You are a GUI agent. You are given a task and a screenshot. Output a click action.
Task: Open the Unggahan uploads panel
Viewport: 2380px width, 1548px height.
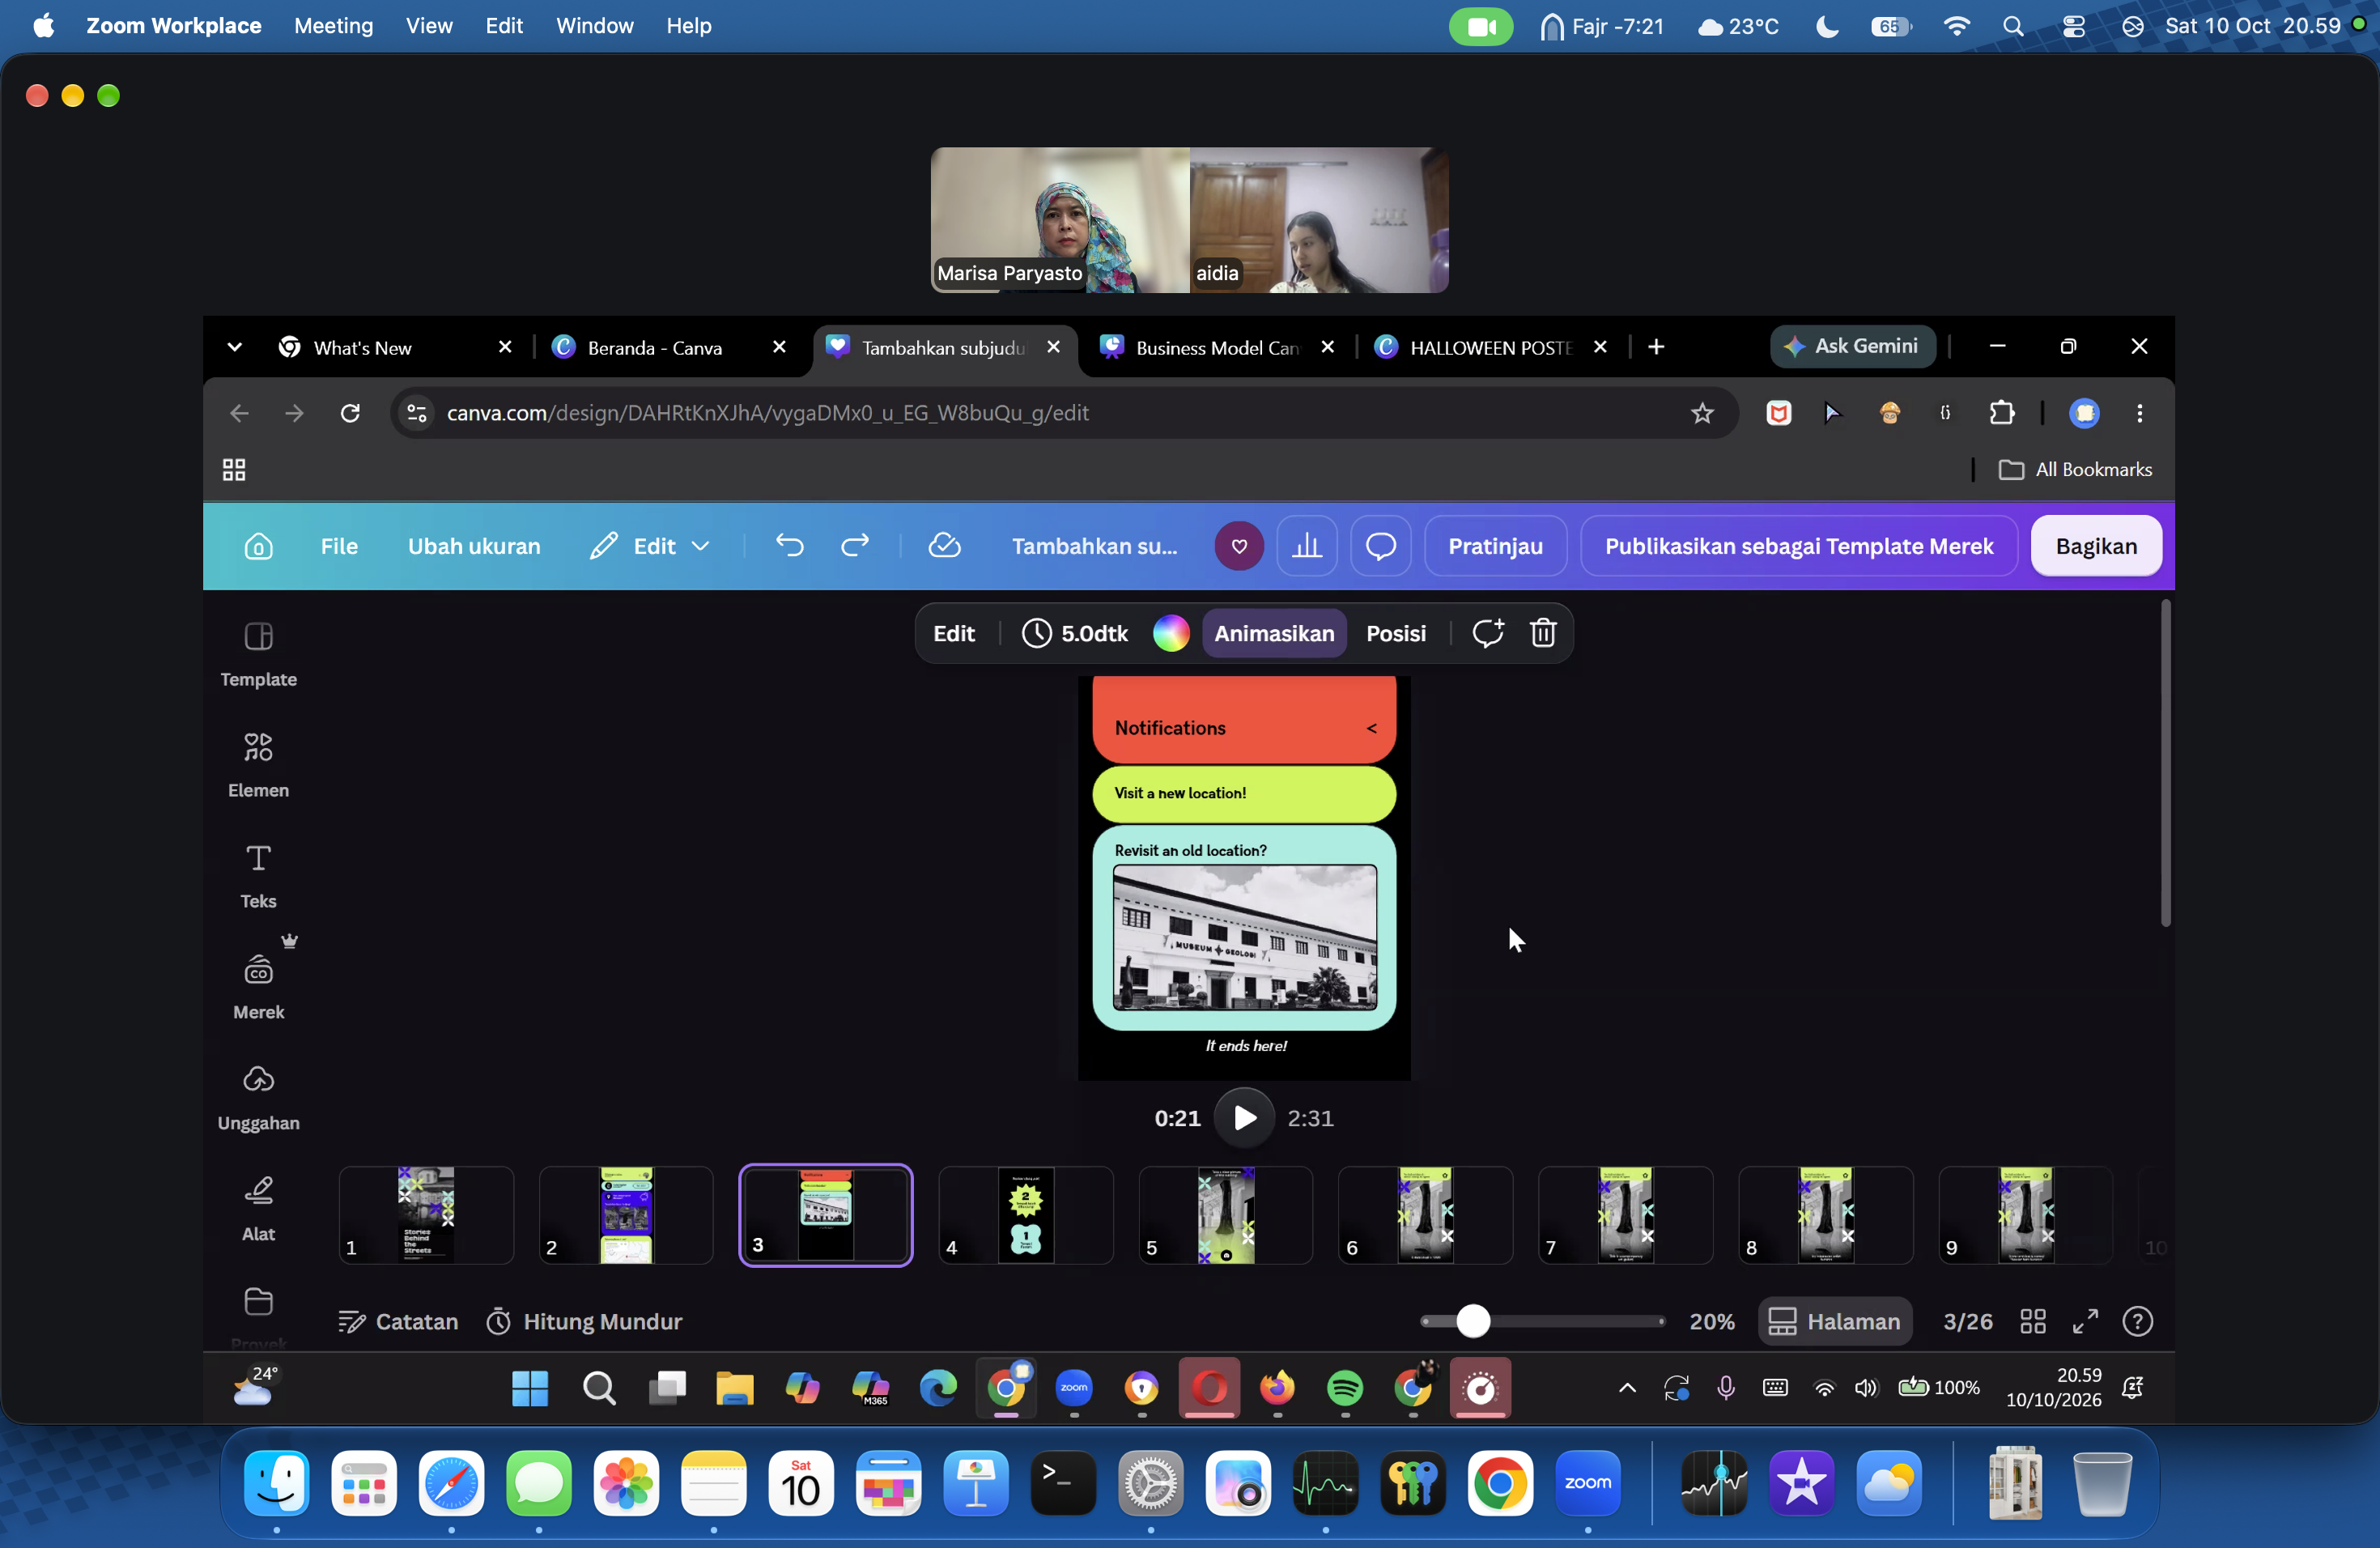pyautogui.click(x=258, y=1099)
